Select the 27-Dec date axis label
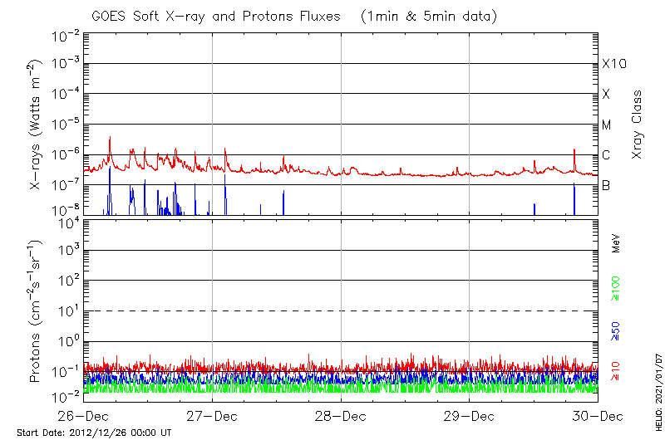The image size is (665, 440). coord(212,417)
